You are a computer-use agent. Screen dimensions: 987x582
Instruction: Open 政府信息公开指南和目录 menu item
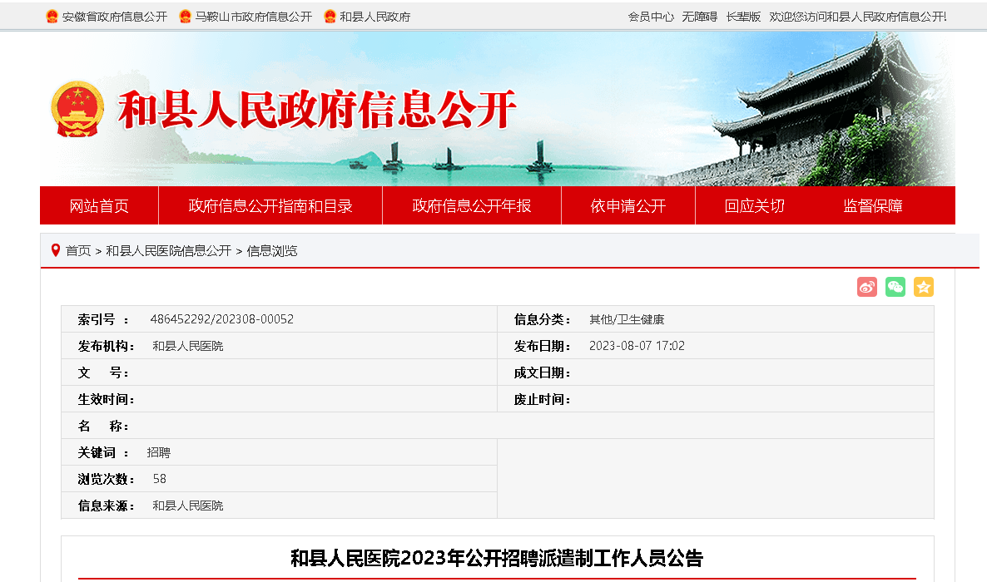pos(270,205)
